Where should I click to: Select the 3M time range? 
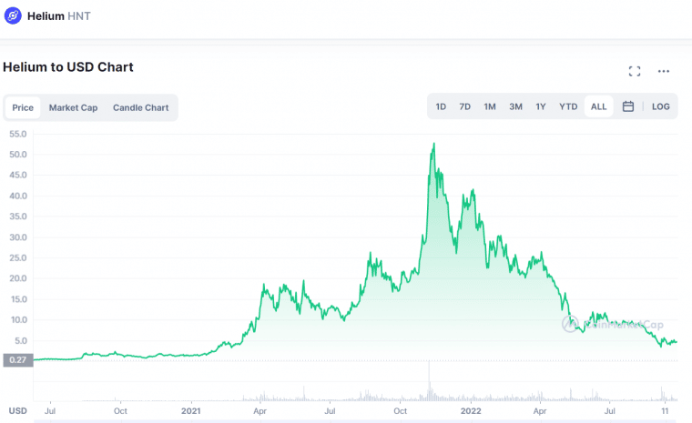[515, 106]
